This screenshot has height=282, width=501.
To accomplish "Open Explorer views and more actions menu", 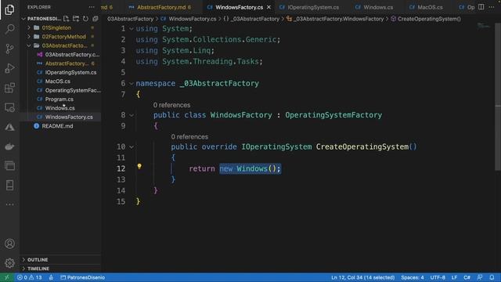I will click(92, 7).
